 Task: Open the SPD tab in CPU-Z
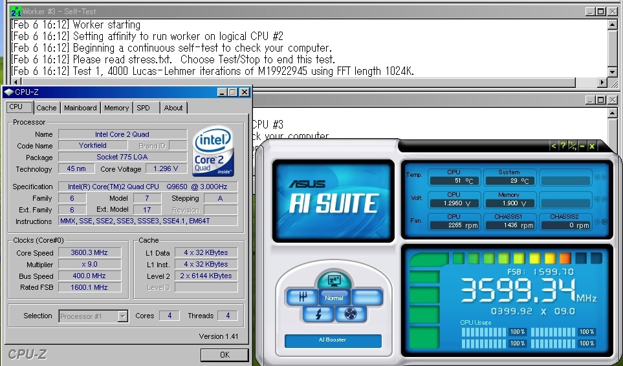point(146,108)
